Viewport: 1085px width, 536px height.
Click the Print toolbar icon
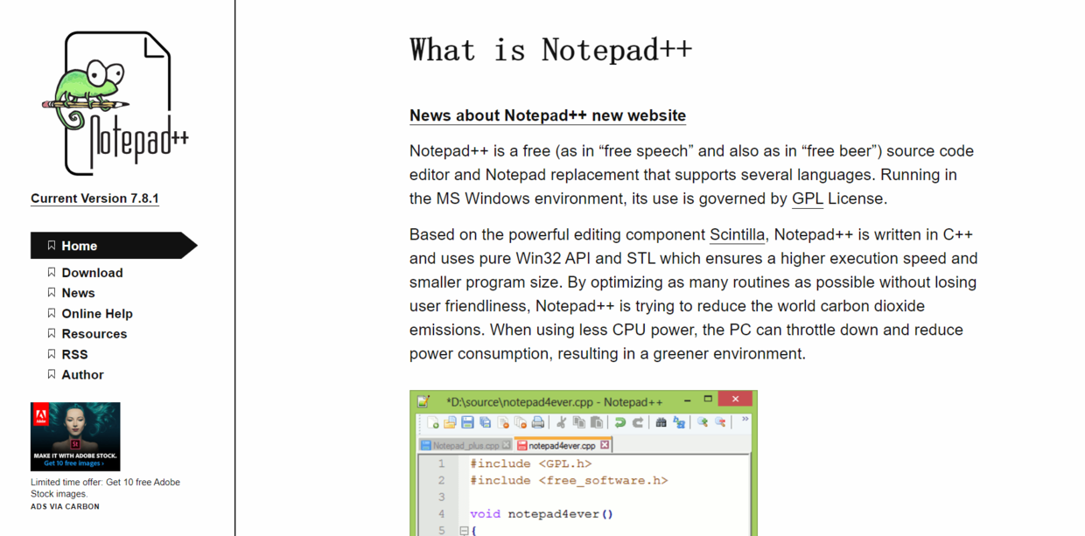tap(538, 422)
